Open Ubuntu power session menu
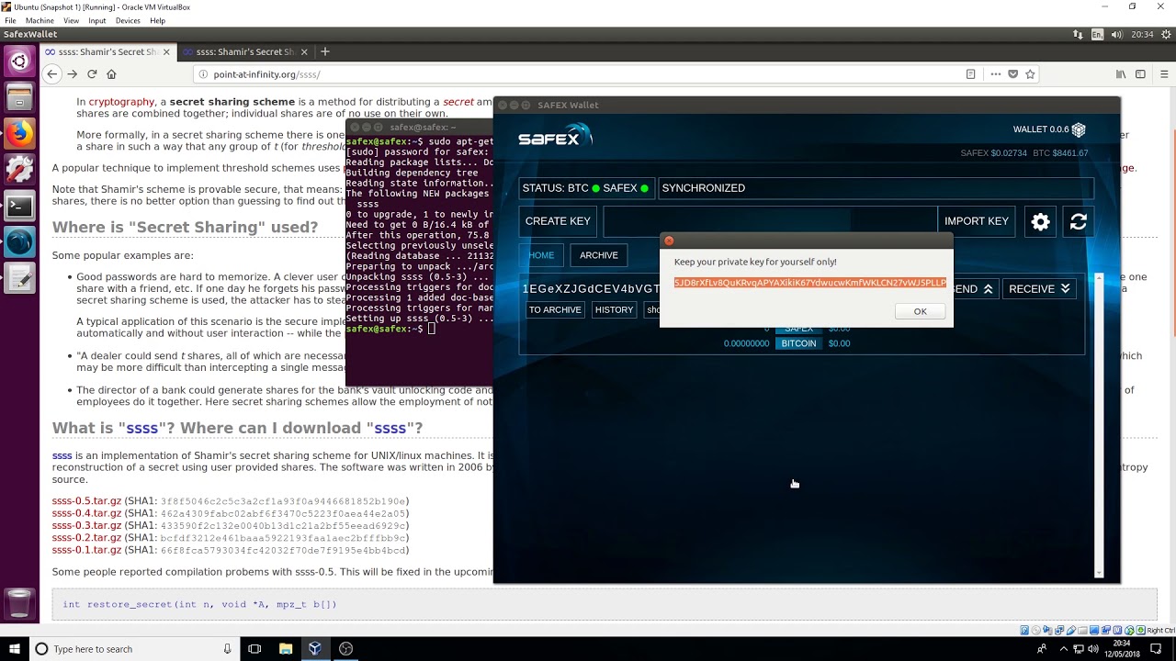This screenshot has width=1176, height=661. click(1166, 35)
